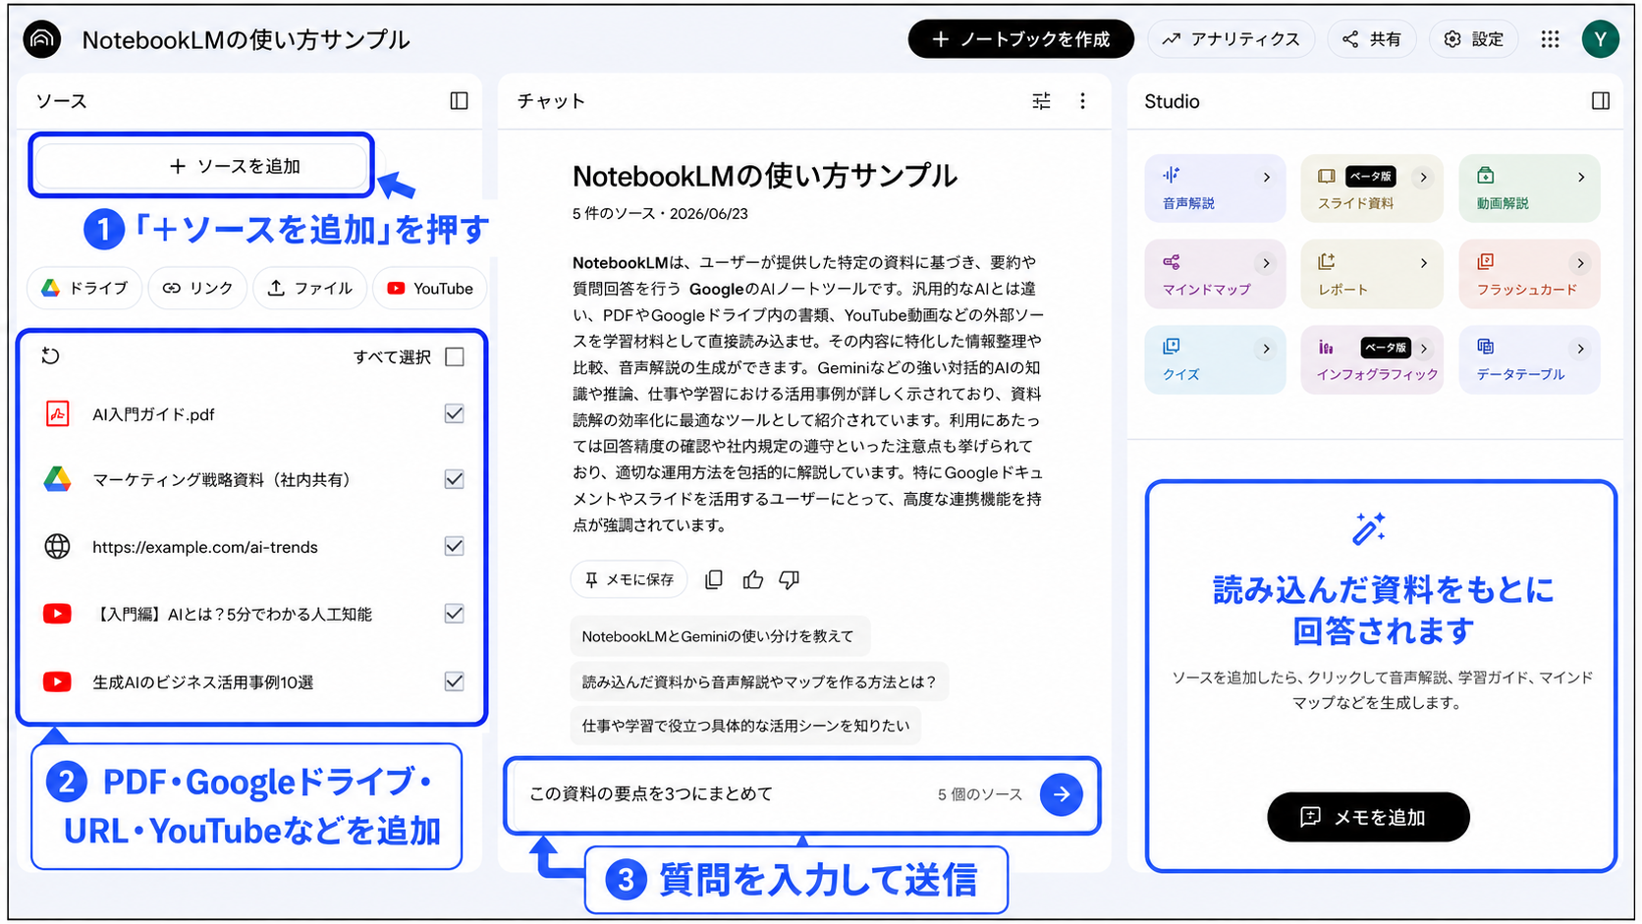Select the リンク source chip
1642x924 pixels.
tap(197, 288)
